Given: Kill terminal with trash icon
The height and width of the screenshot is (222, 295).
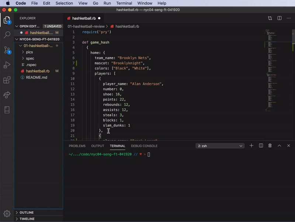Looking at the screenshot, I should point(270,146).
